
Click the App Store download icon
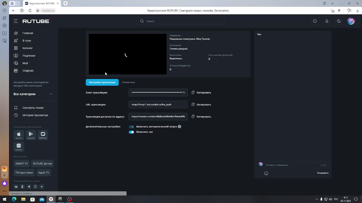pos(19,135)
